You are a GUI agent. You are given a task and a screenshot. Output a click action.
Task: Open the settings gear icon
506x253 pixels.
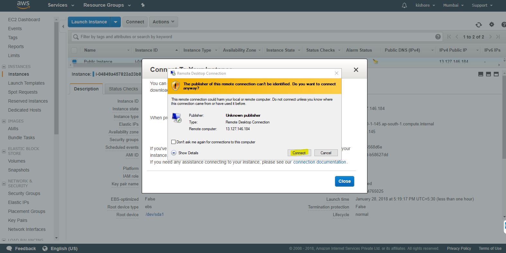[492, 24]
